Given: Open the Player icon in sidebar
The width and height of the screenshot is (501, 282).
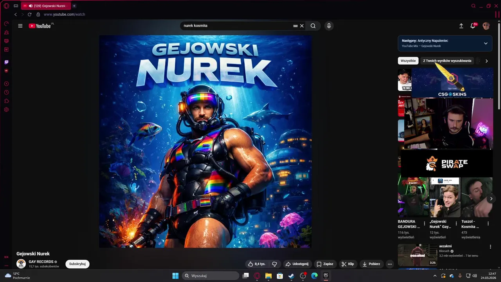Looking at the screenshot, I should pyautogui.click(x=6, y=84).
